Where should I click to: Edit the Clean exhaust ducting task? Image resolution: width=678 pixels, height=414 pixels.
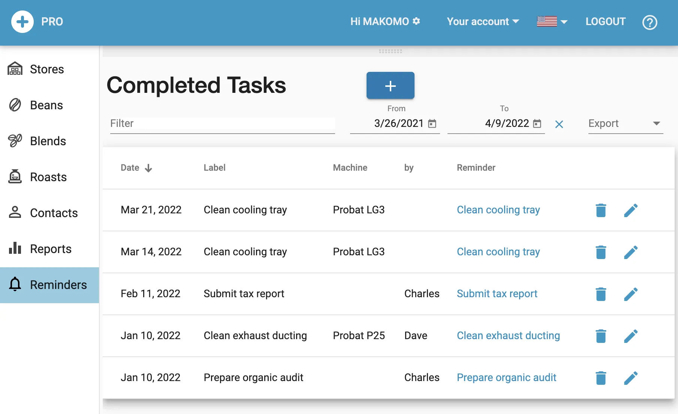click(x=631, y=336)
